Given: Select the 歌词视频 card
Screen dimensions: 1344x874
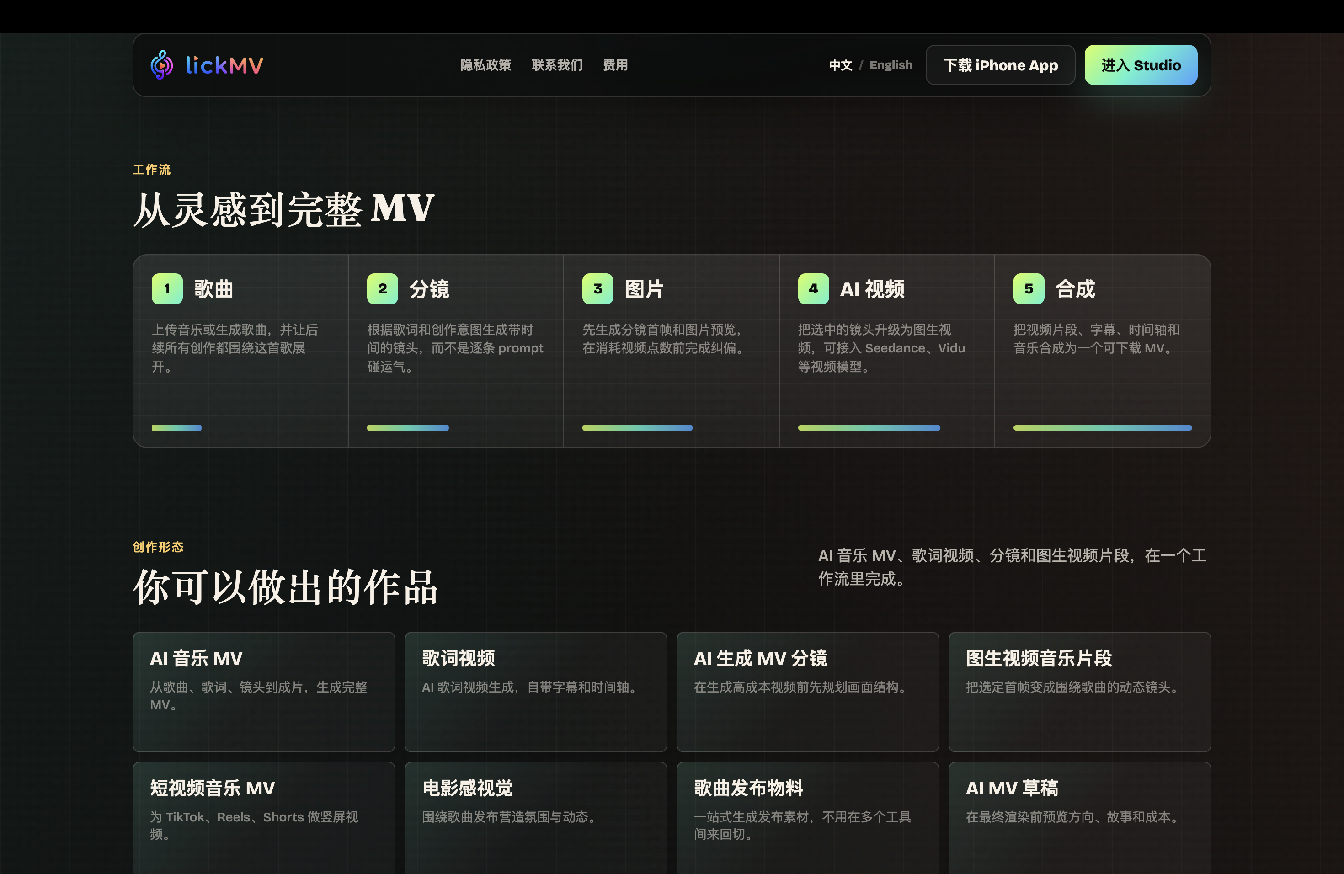Looking at the screenshot, I should 536,692.
